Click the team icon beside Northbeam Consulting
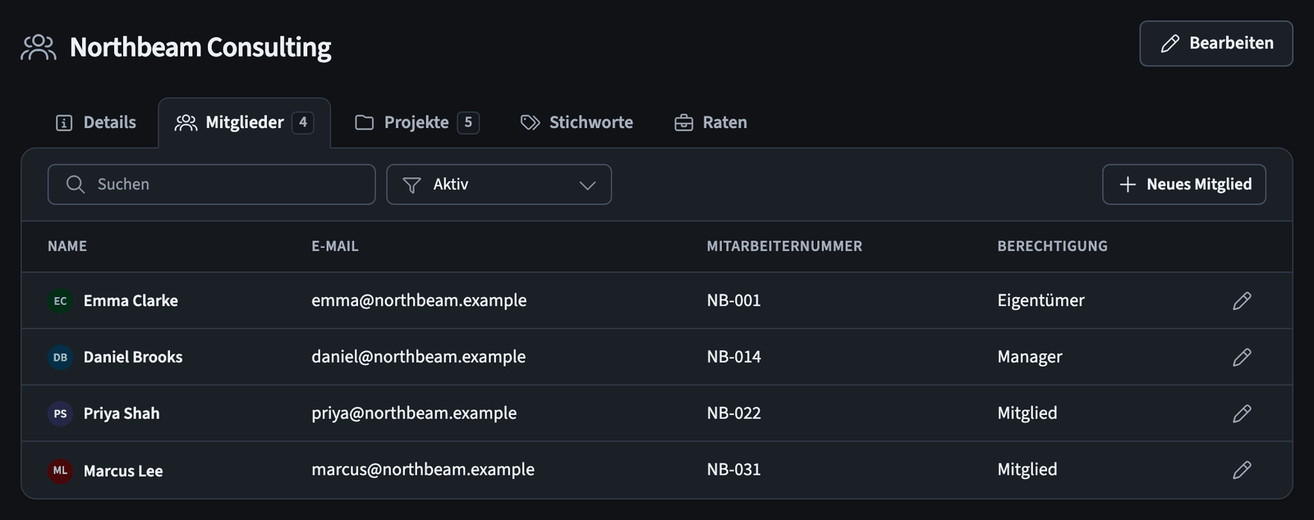The image size is (1314, 520). click(x=39, y=48)
